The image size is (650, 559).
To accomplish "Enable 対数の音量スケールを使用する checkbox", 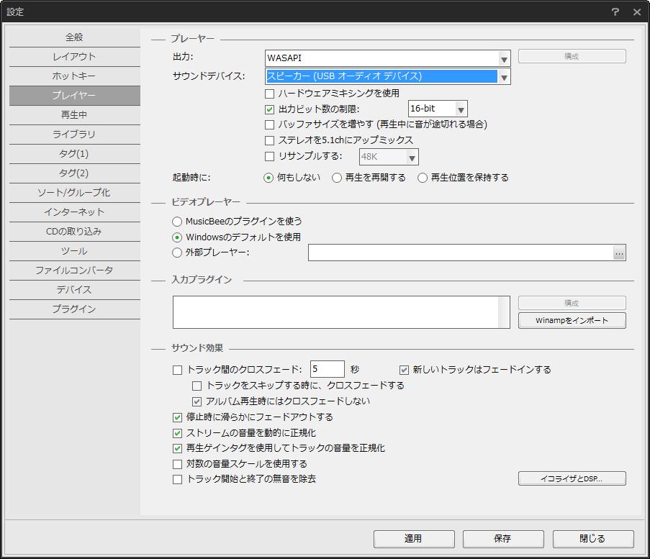I will (x=177, y=464).
